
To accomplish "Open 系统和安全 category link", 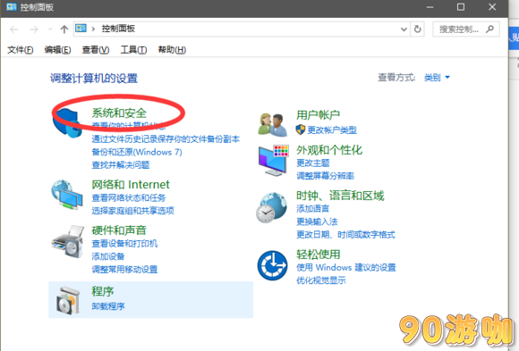I will point(119,113).
